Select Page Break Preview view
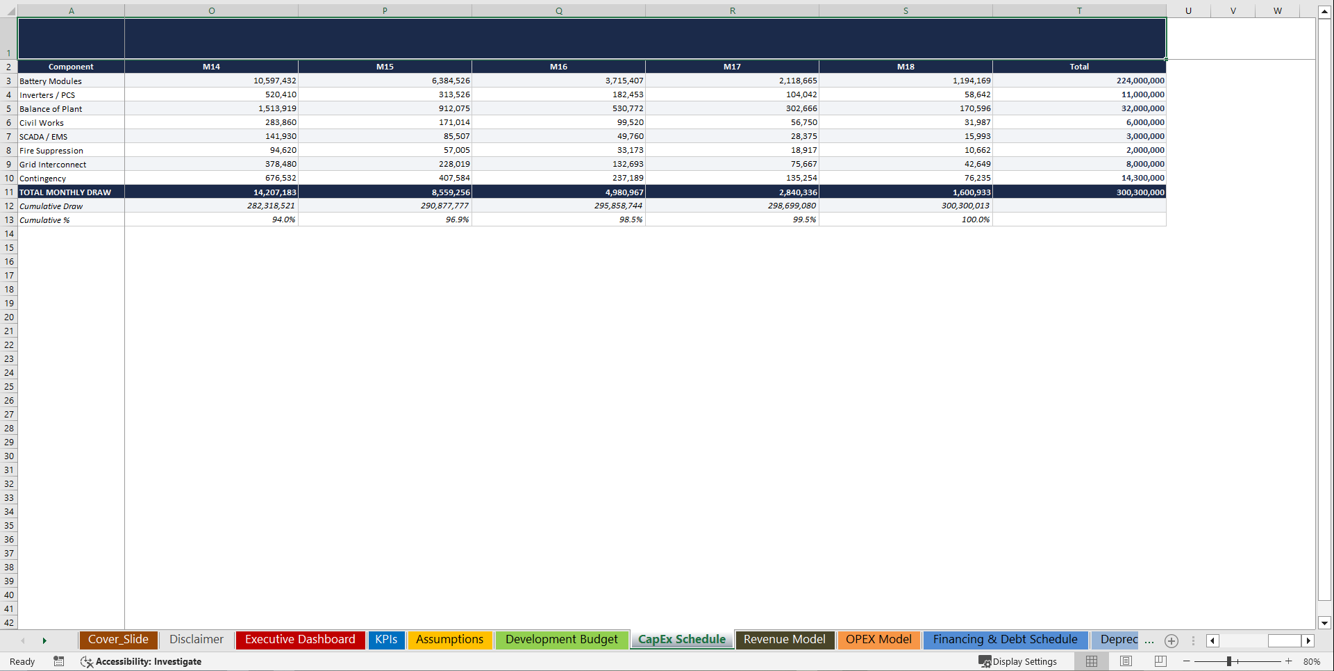 pos(1160,661)
